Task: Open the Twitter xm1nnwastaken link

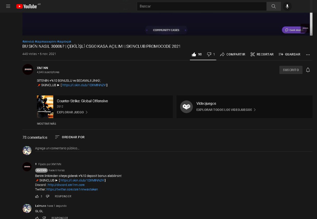Action: [x=72, y=189]
